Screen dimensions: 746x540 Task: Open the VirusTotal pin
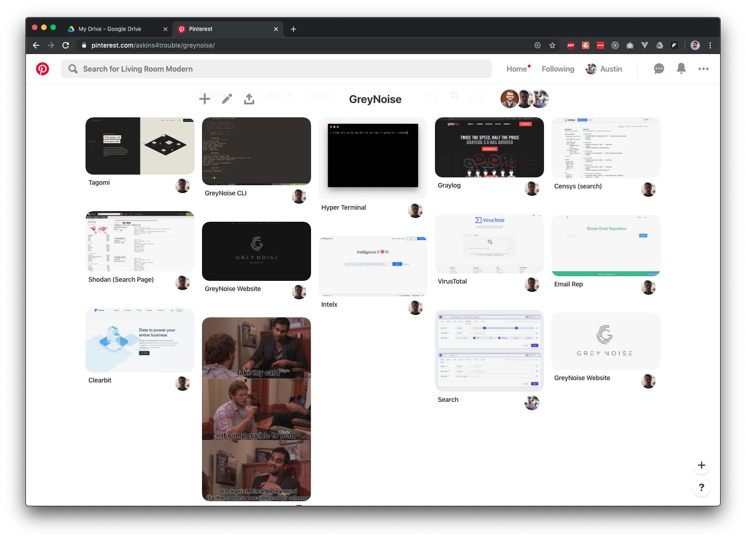[489, 243]
